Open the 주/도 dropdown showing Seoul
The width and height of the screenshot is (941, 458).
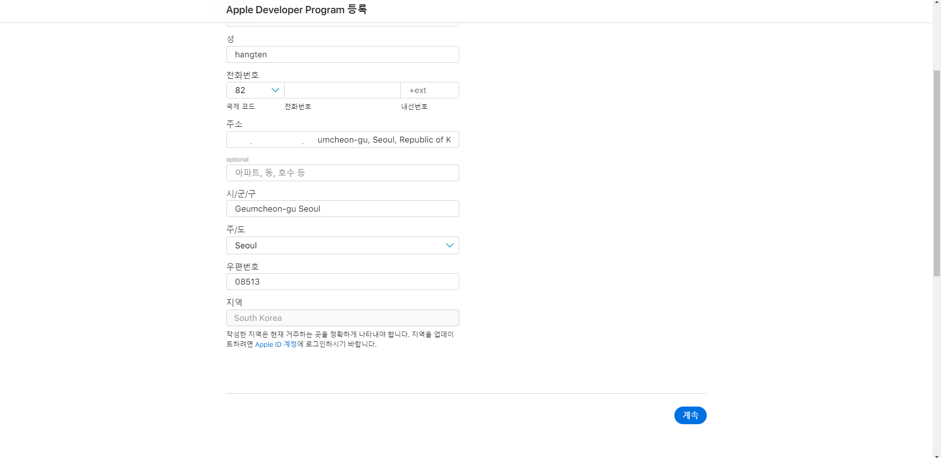343,245
